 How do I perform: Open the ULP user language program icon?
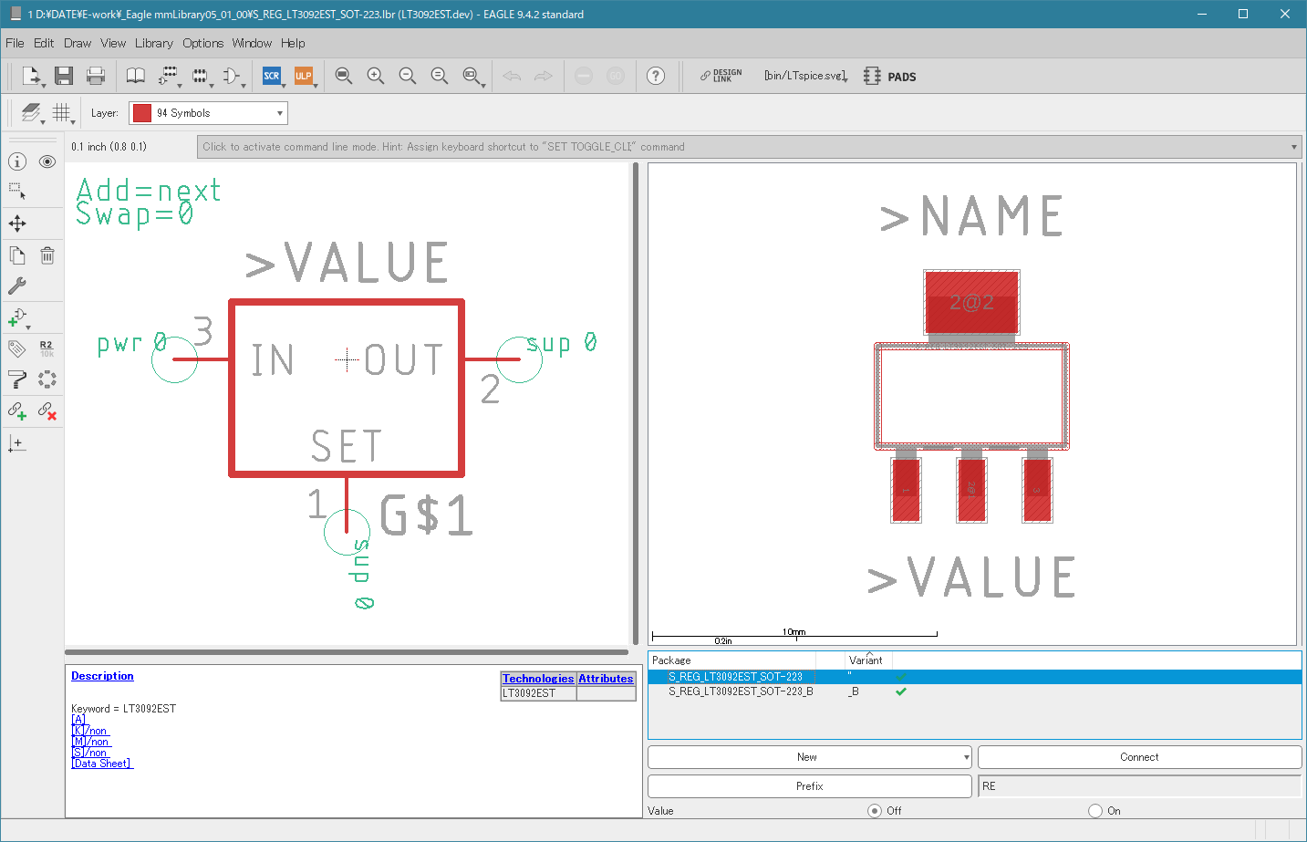[304, 76]
